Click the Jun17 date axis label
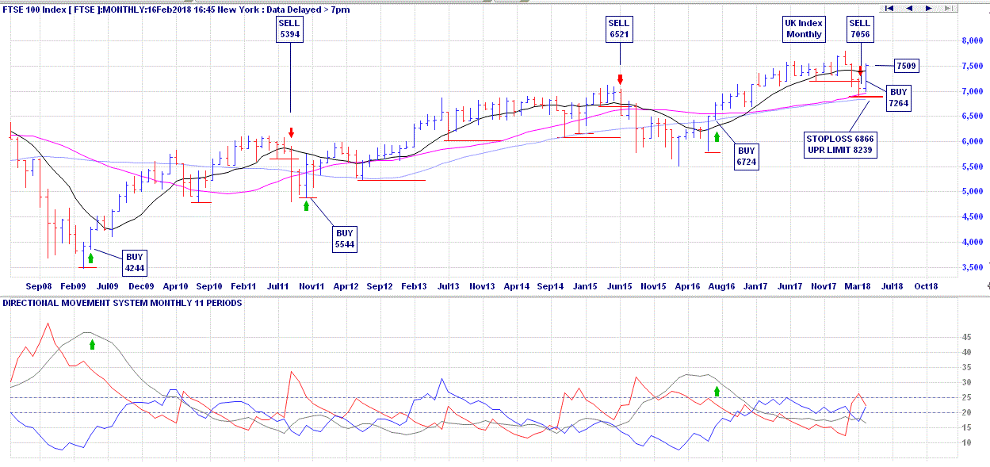The width and height of the screenshot is (990, 467). click(x=789, y=286)
